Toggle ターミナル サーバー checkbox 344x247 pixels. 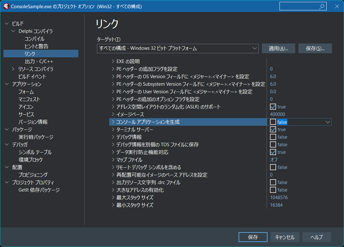click(273, 129)
